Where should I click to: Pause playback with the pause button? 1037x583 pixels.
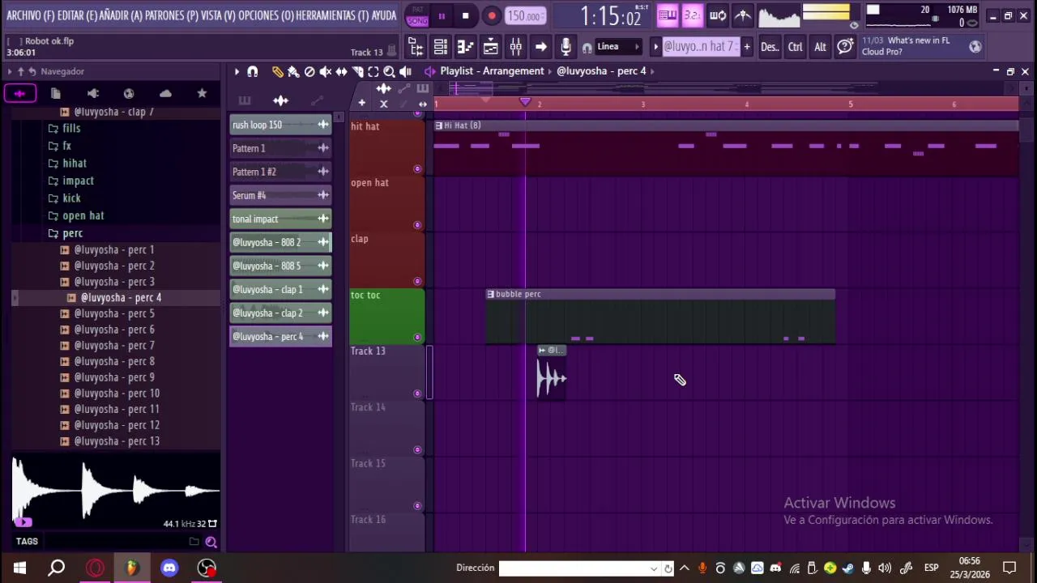pyautogui.click(x=442, y=15)
